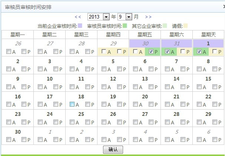This screenshot has height=156, width=225.
Task: Click the purple date 30 cell header
Action: click(145, 43)
